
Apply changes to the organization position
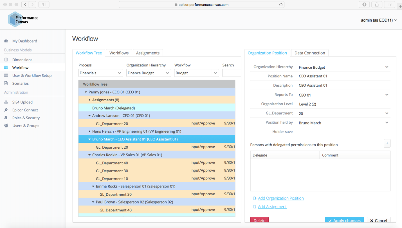(344, 220)
